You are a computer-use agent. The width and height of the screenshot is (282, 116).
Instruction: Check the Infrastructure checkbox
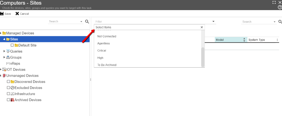(x=8, y=94)
